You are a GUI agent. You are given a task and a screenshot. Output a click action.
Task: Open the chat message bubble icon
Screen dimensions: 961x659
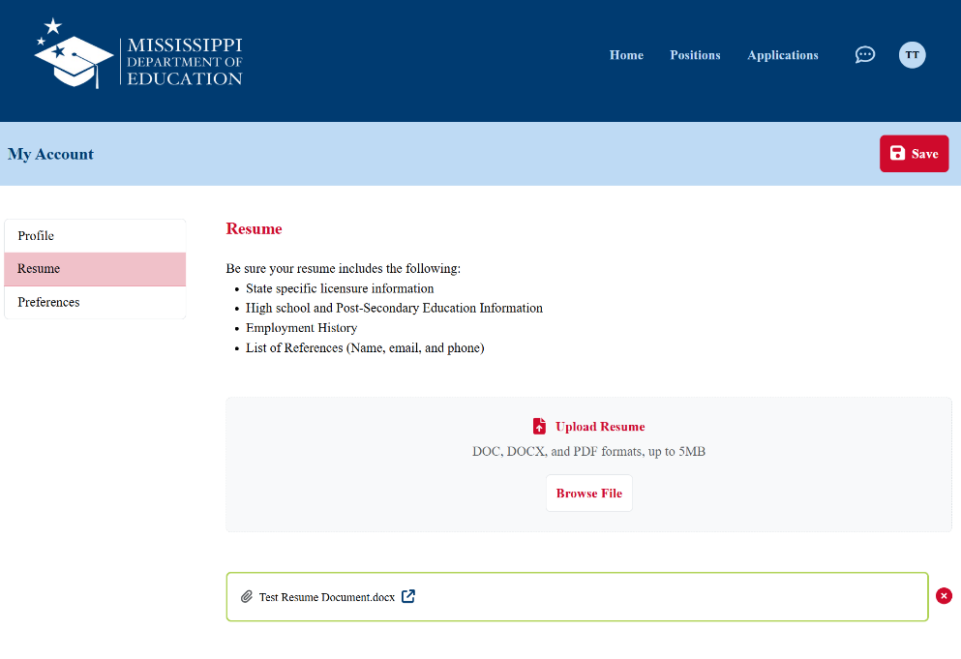[x=864, y=54]
